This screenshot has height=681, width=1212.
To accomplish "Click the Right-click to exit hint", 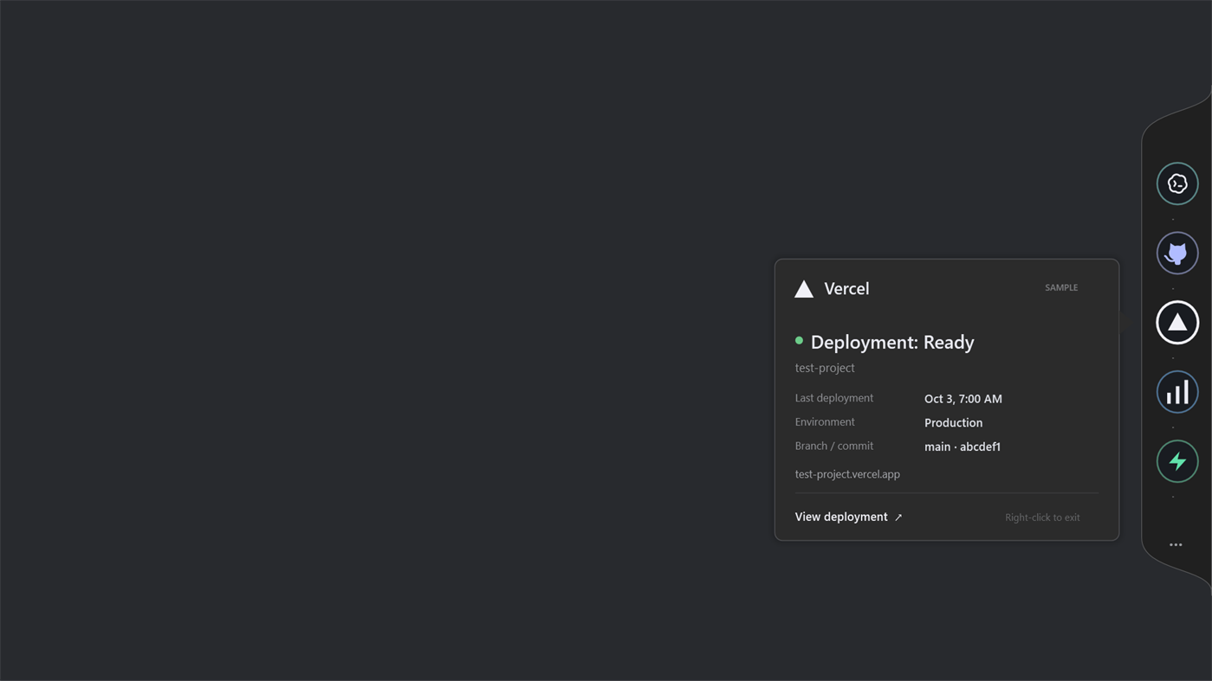I will pos(1042,517).
